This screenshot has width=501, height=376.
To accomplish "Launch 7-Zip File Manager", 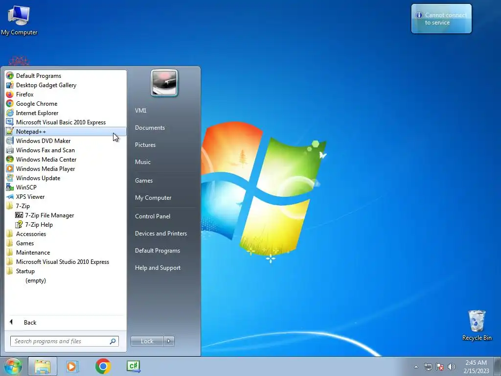I will [66, 215].
